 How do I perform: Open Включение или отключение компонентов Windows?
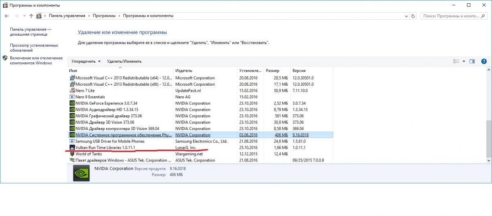coord(36,60)
